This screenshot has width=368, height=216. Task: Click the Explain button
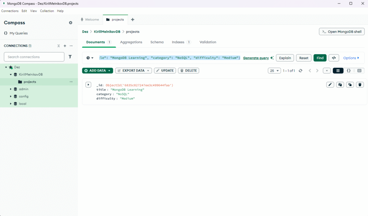285,58
